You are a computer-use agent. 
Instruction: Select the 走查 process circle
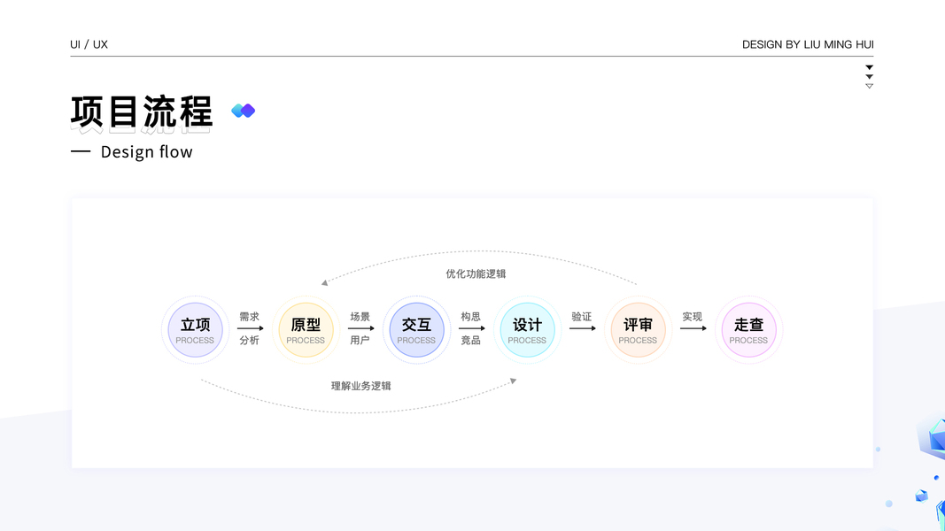748,330
